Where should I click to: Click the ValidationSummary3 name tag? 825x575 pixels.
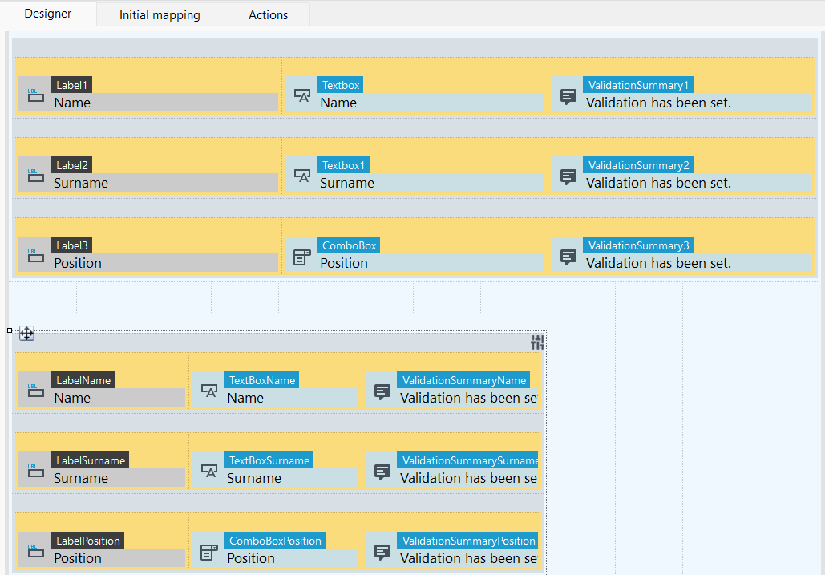(638, 245)
